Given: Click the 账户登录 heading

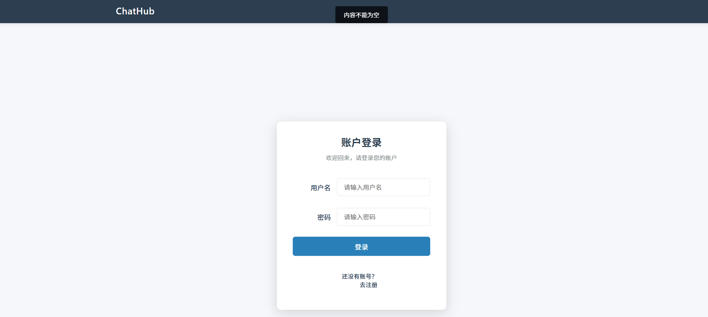Looking at the screenshot, I should pyautogui.click(x=361, y=143).
